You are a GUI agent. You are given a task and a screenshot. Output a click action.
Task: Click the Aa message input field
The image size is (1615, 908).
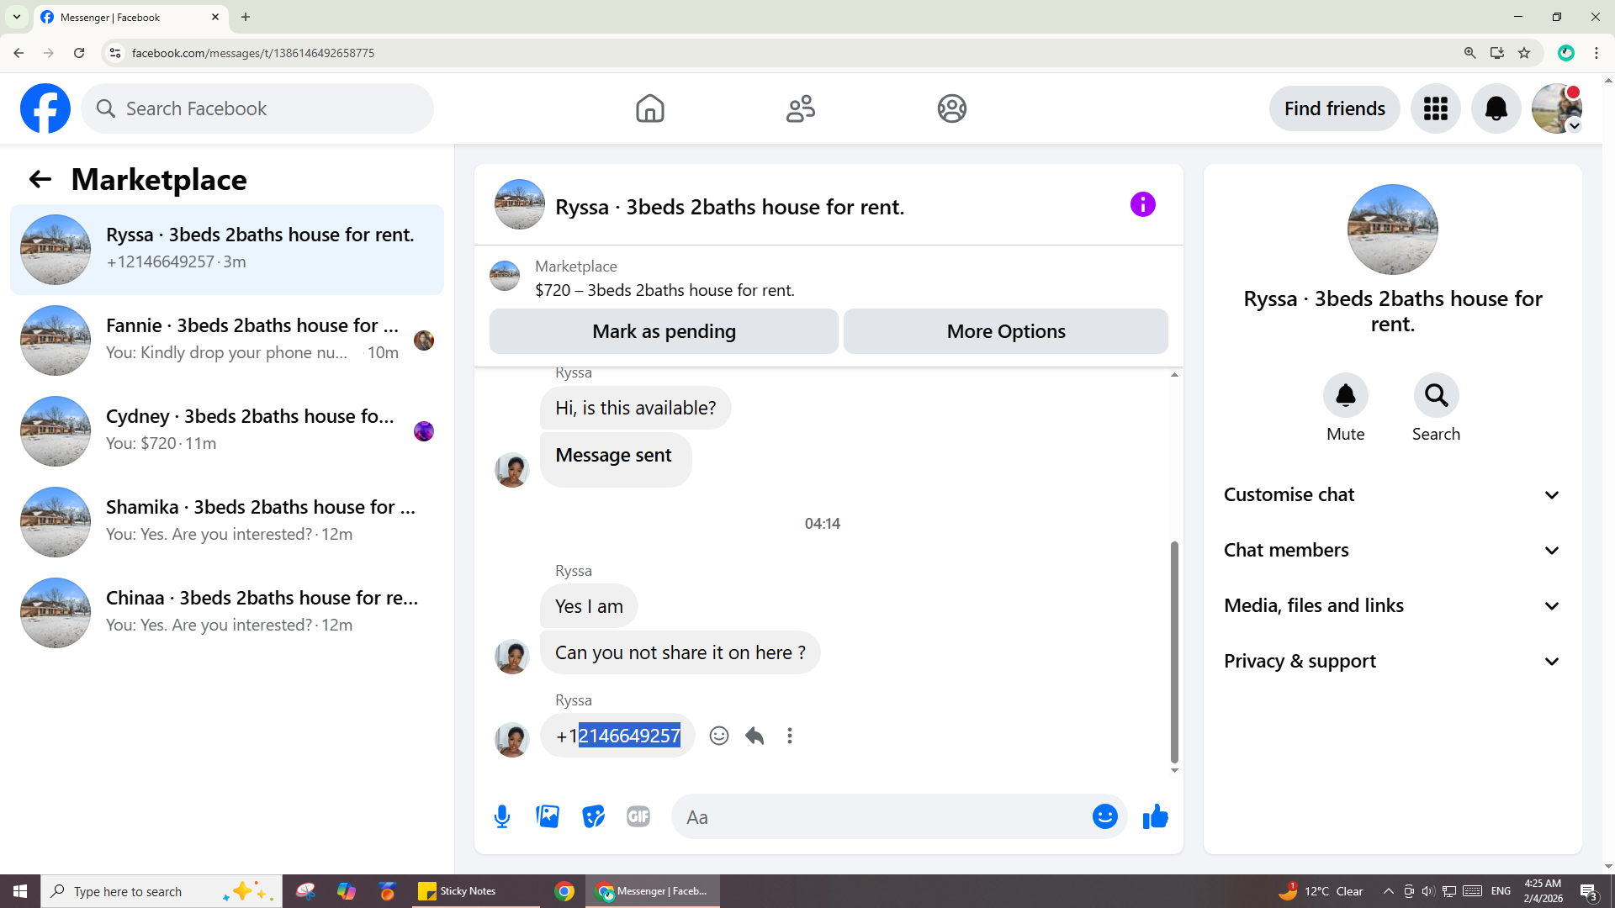tap(883, 816)
